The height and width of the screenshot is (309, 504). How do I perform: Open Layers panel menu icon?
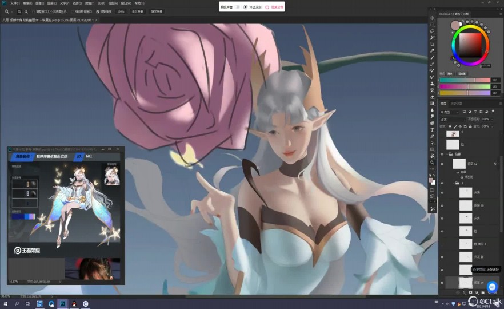pos(500,104)
